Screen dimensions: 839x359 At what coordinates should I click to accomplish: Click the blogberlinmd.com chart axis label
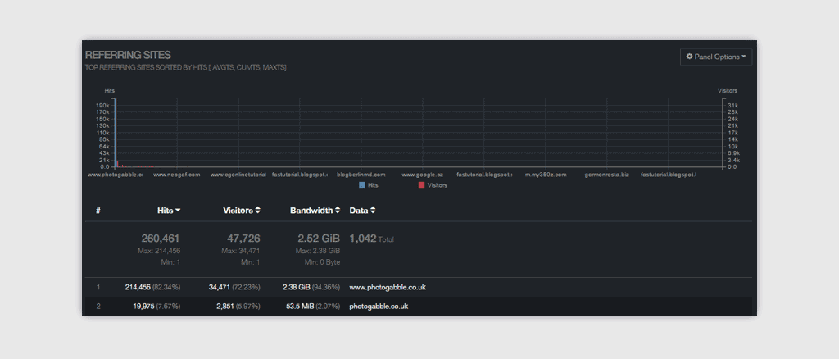click(x=361, y=175)
